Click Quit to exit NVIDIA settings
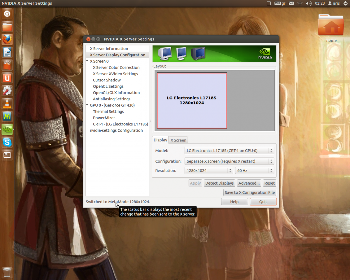The image size is (350, 280). [263, 202]
